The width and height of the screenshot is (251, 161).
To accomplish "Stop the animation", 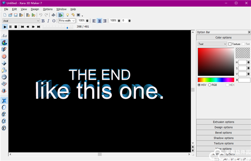I will tap(16, 27).
